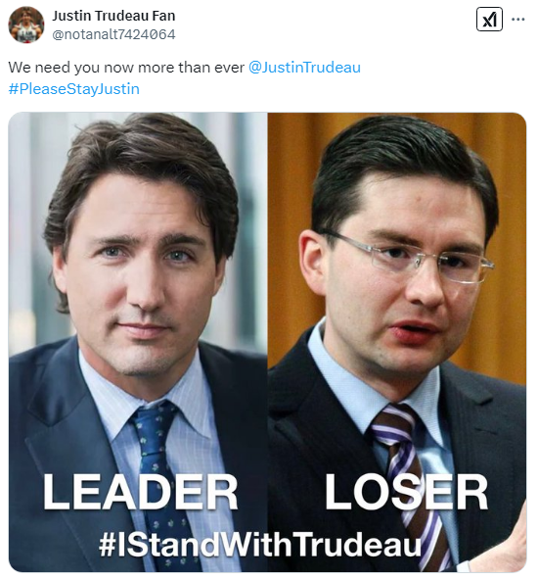Open the attached meme image
The width and height of the screenshot is (538, 580).
(x=268, y=342)
